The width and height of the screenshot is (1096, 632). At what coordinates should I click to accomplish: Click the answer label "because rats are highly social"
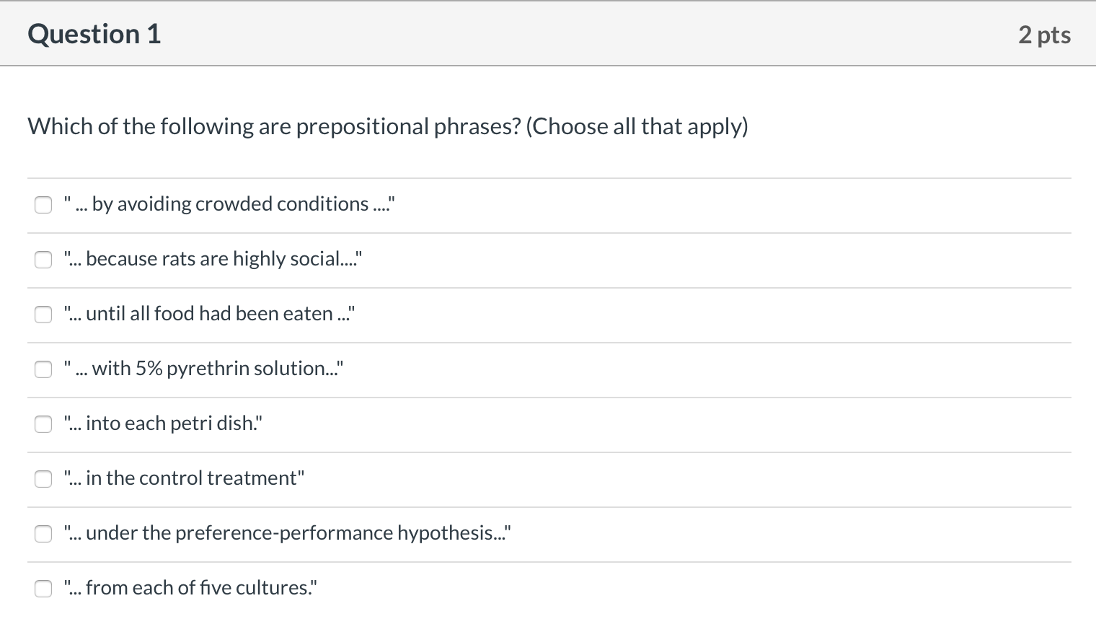coord(213,259)
